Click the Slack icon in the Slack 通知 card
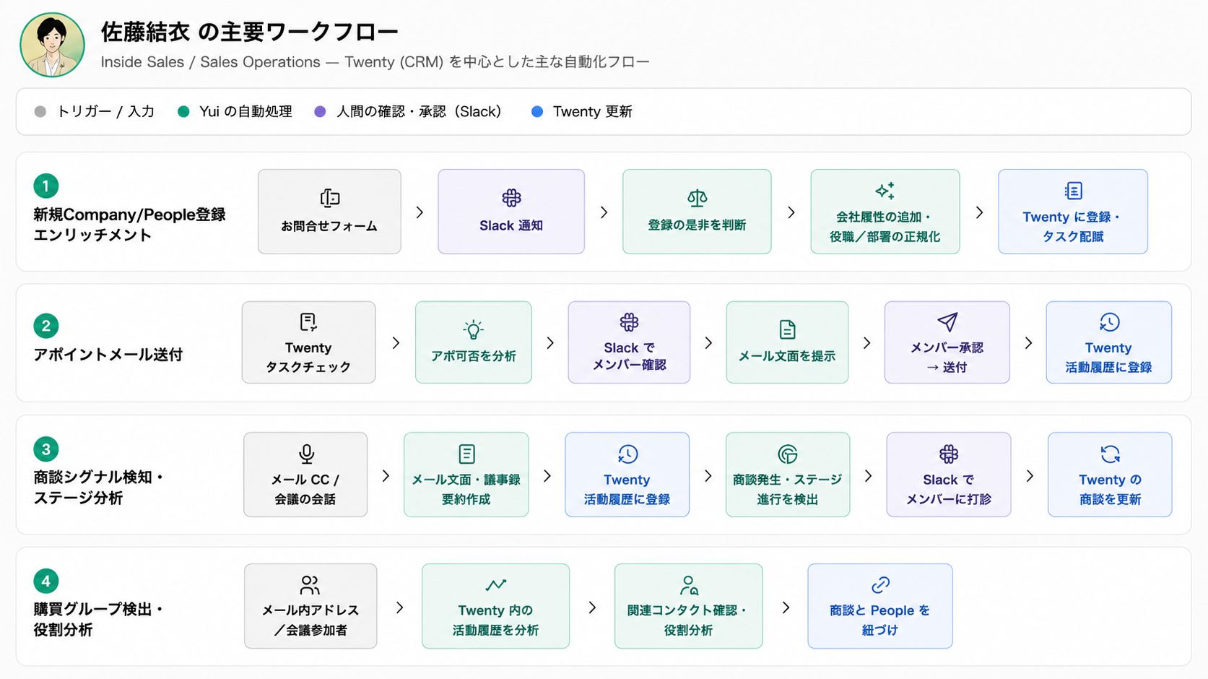Viewport: 1208px width, 679px height. pyautogui.click(x=511, y=198)
